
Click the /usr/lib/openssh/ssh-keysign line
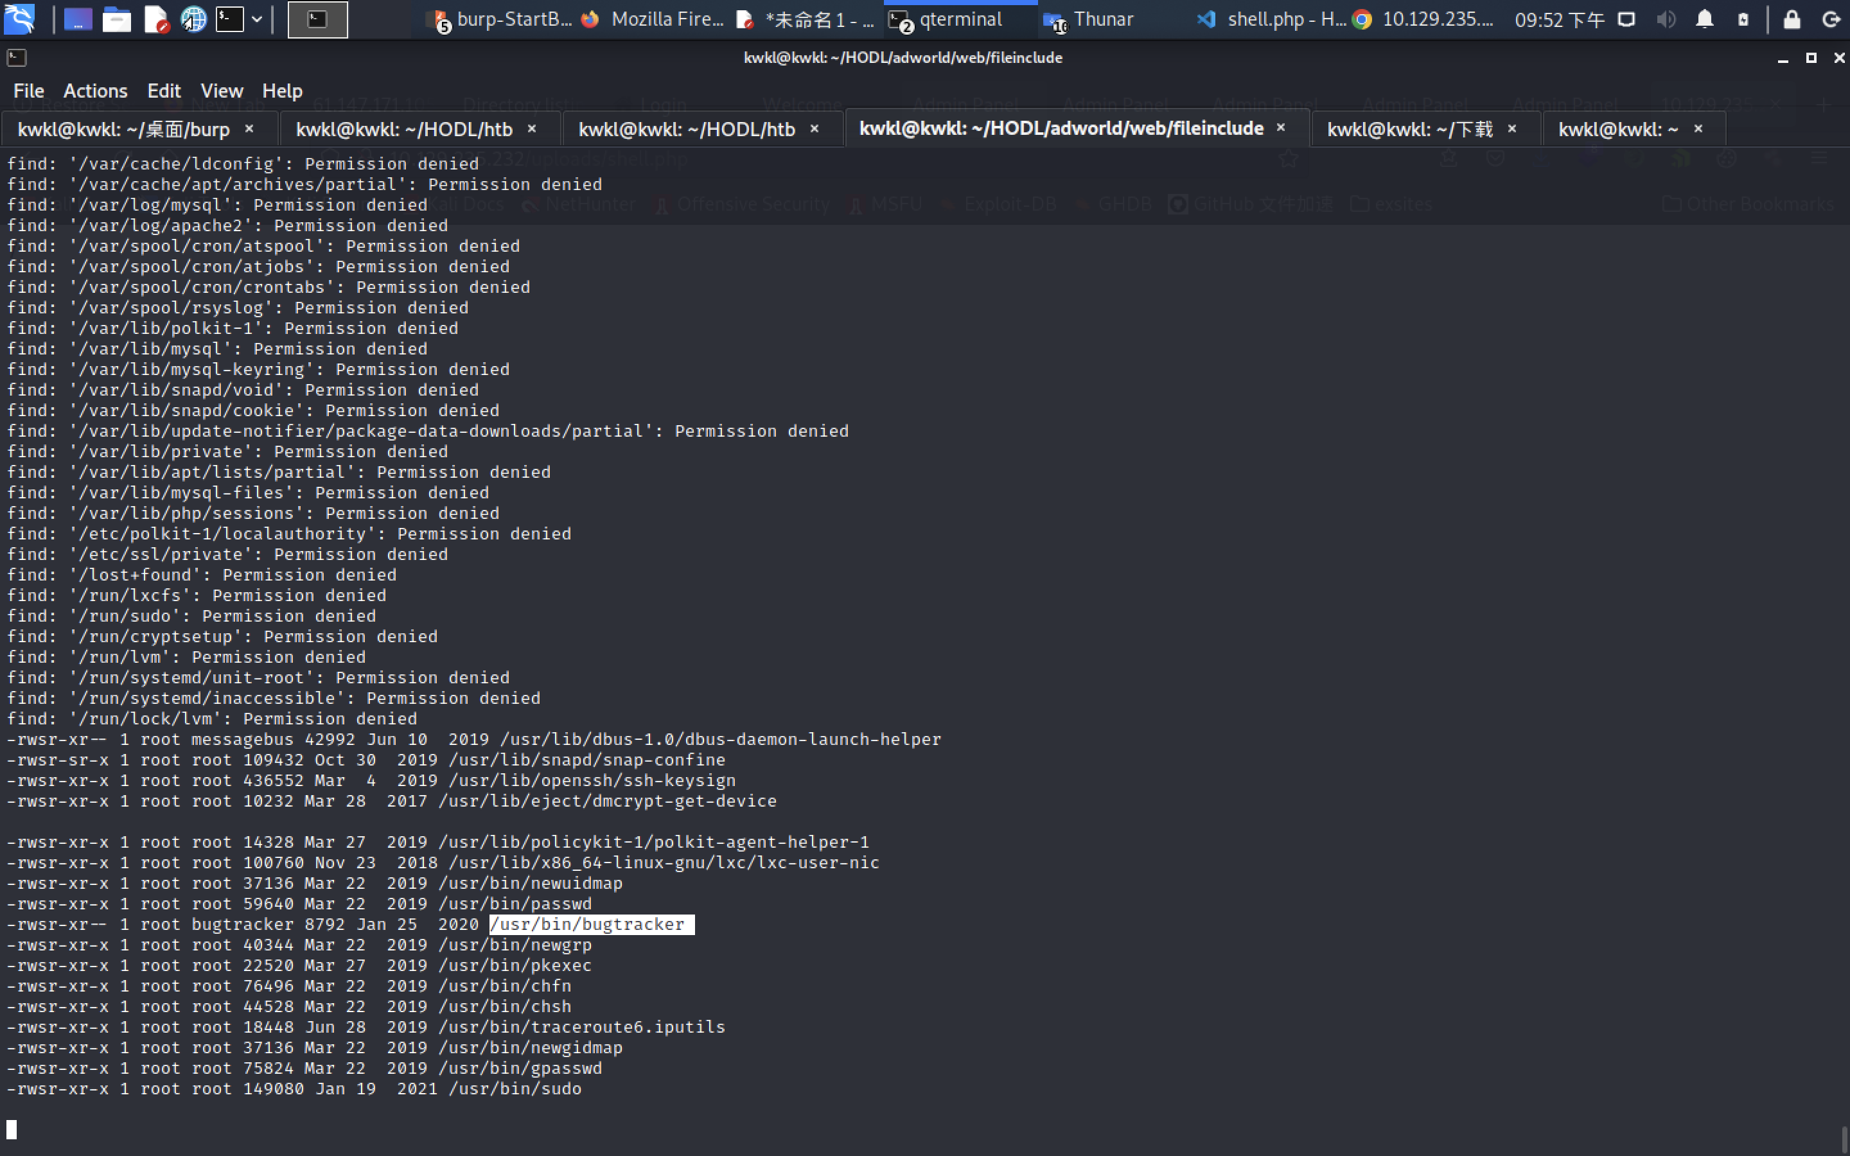coord(371,780)
